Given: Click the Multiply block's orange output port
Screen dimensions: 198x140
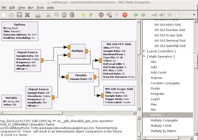Looking at the screenshot, I should (x=86, y=51).
